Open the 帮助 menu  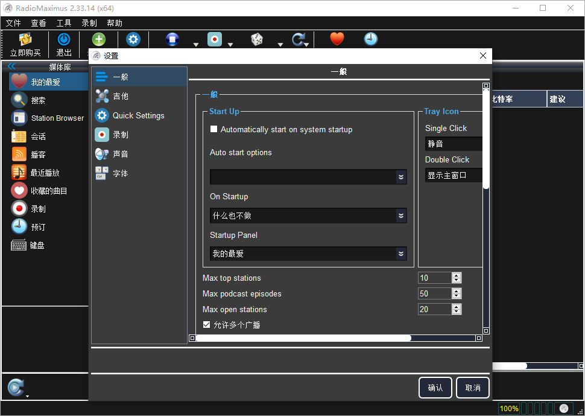[x=115, y=23]
